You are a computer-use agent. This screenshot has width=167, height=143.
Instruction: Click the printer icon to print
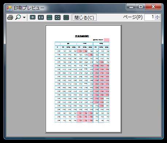coord(10,17)
